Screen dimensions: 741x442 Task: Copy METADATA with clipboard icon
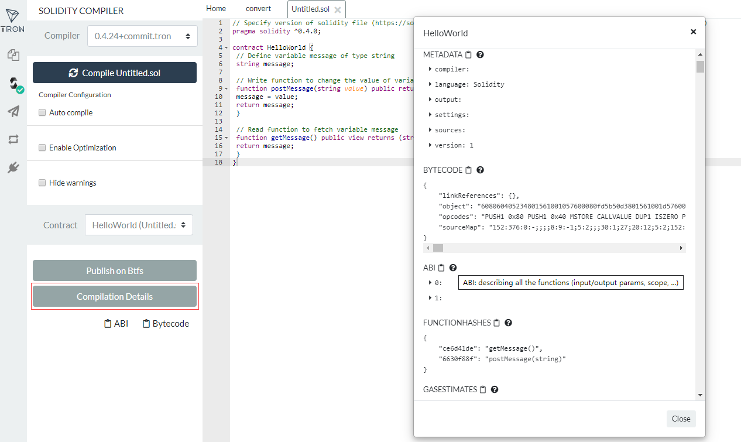468,55
